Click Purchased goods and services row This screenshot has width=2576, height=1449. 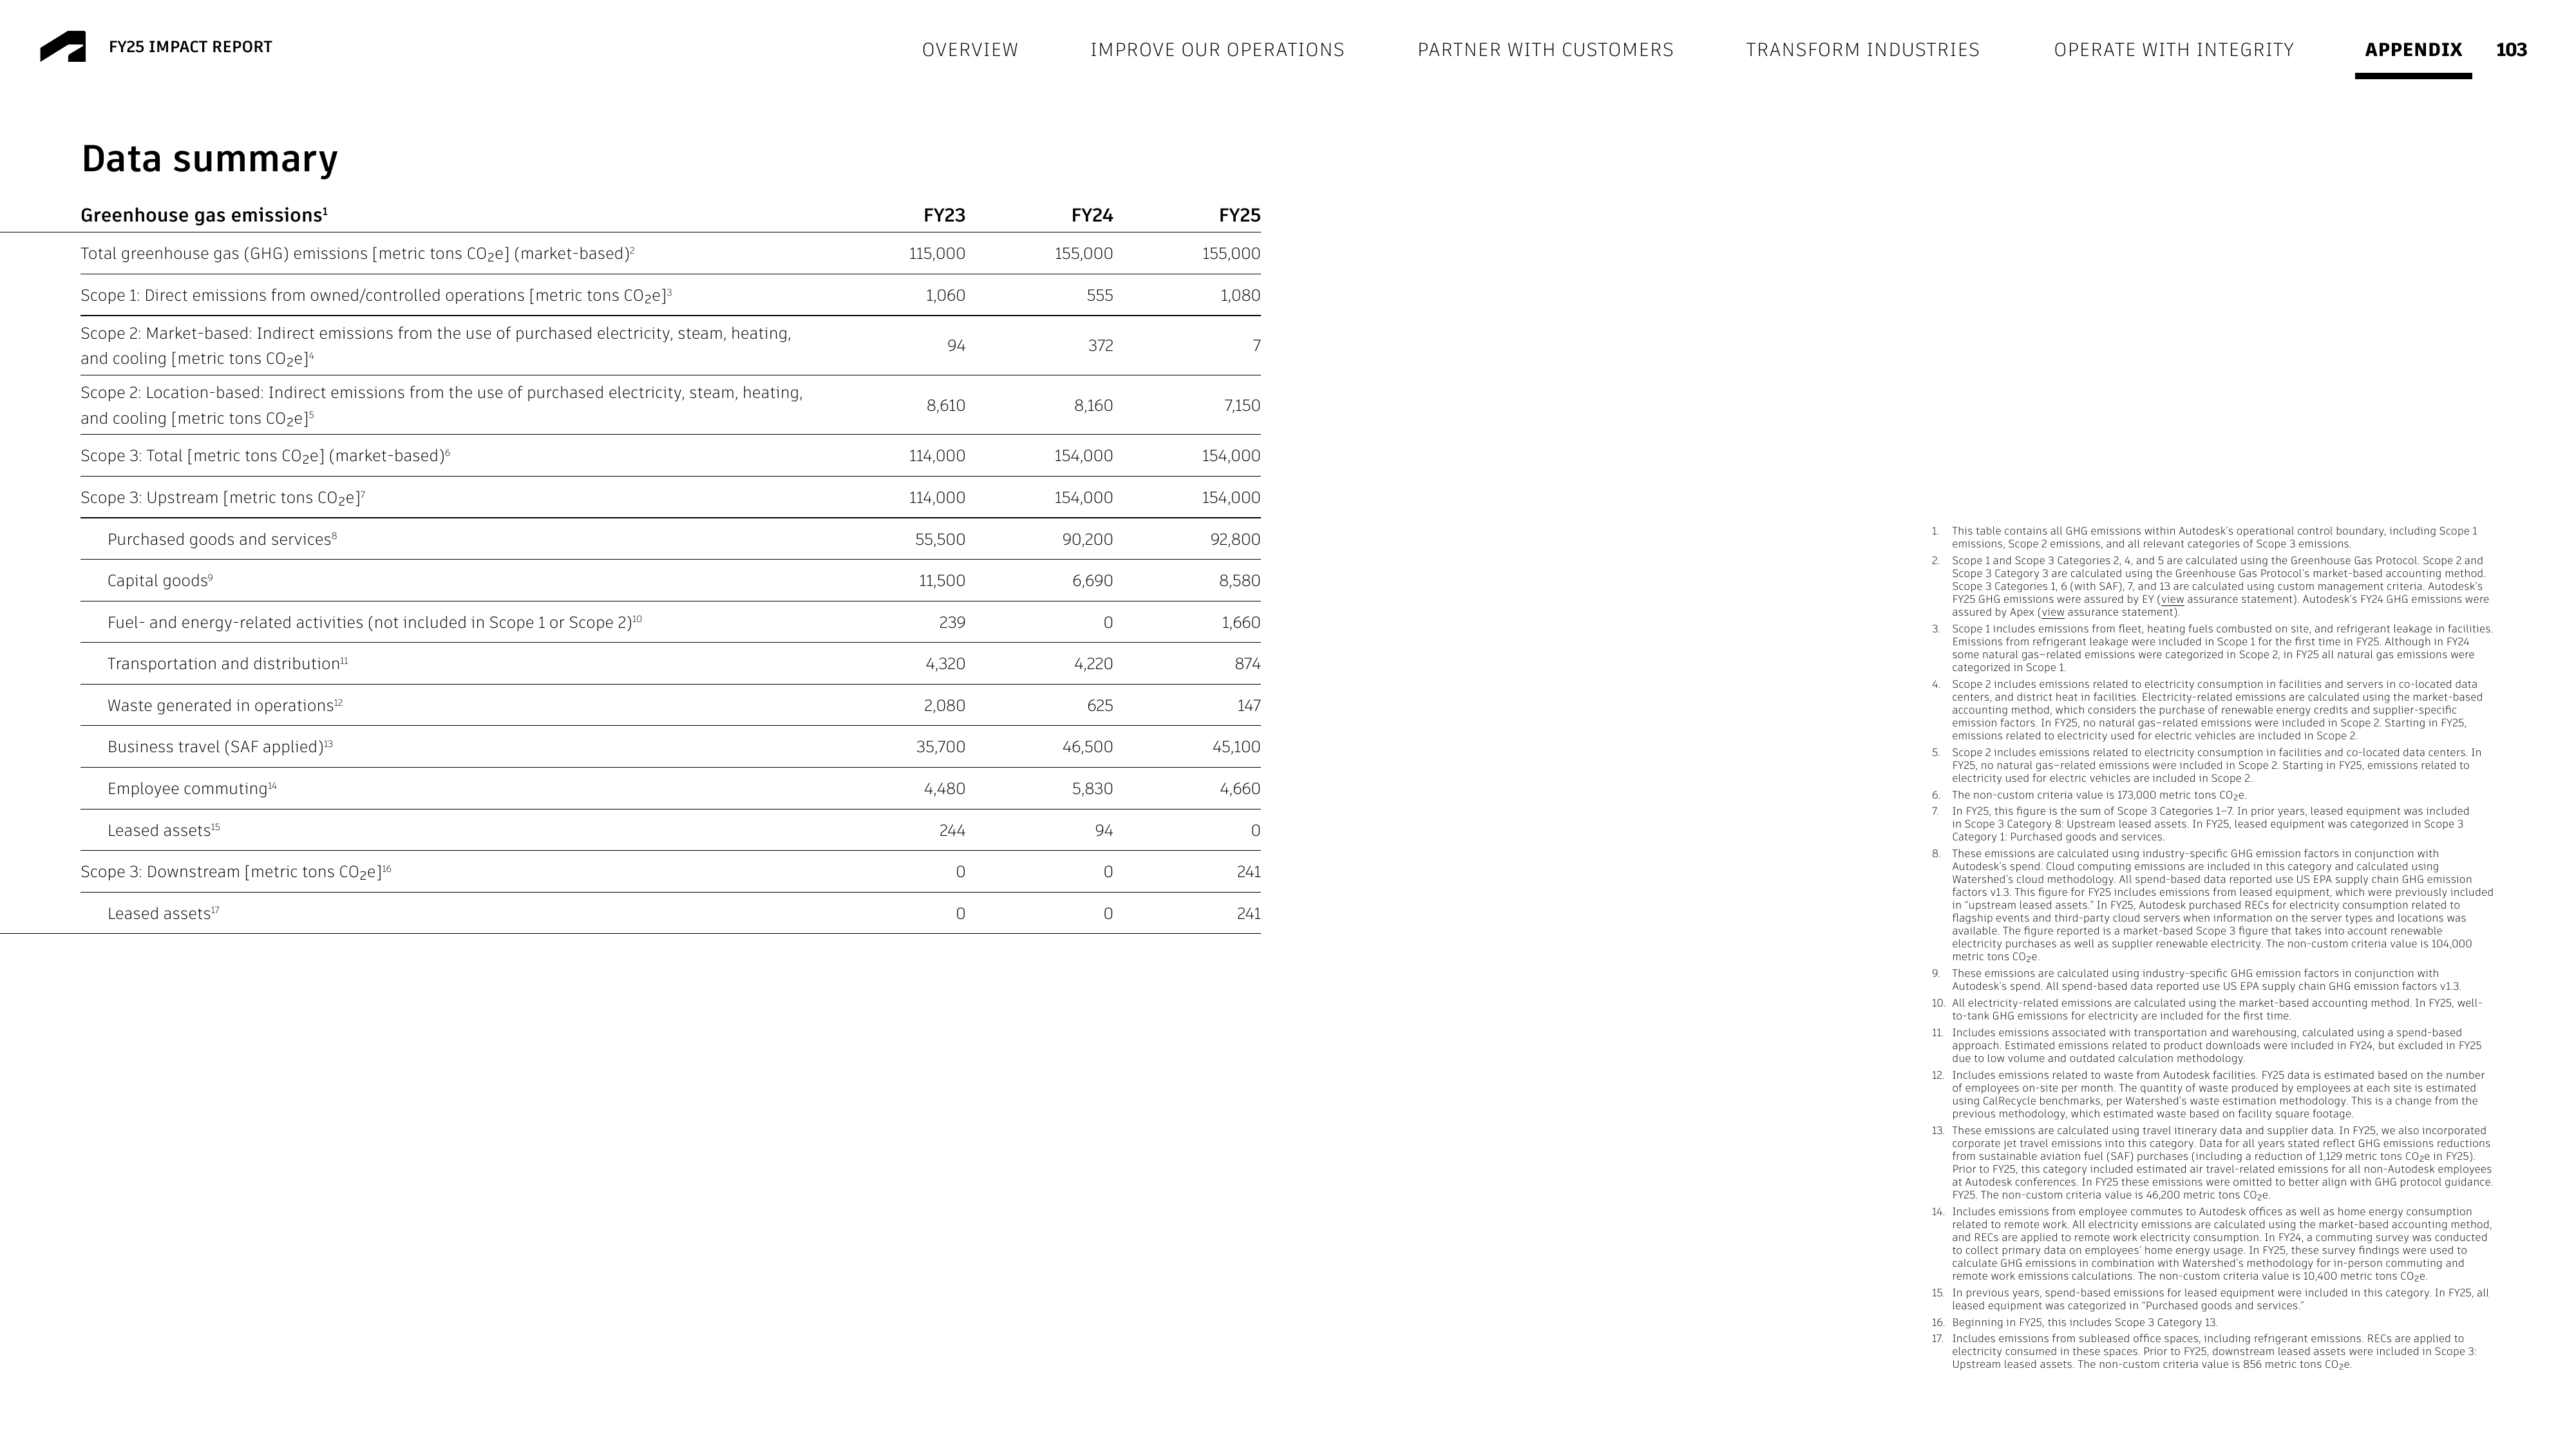670,540
